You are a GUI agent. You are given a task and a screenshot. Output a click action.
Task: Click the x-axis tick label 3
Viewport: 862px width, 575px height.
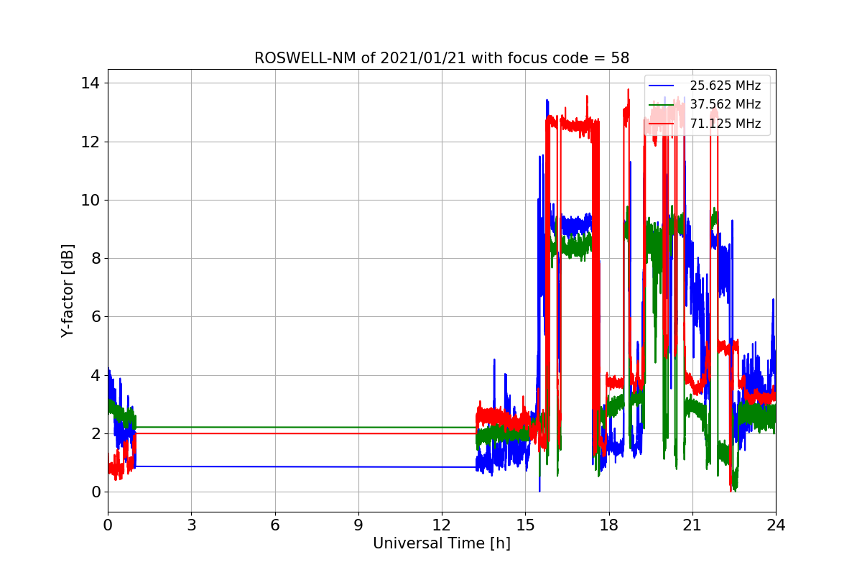pyautogui.click(x=191, y=525)
